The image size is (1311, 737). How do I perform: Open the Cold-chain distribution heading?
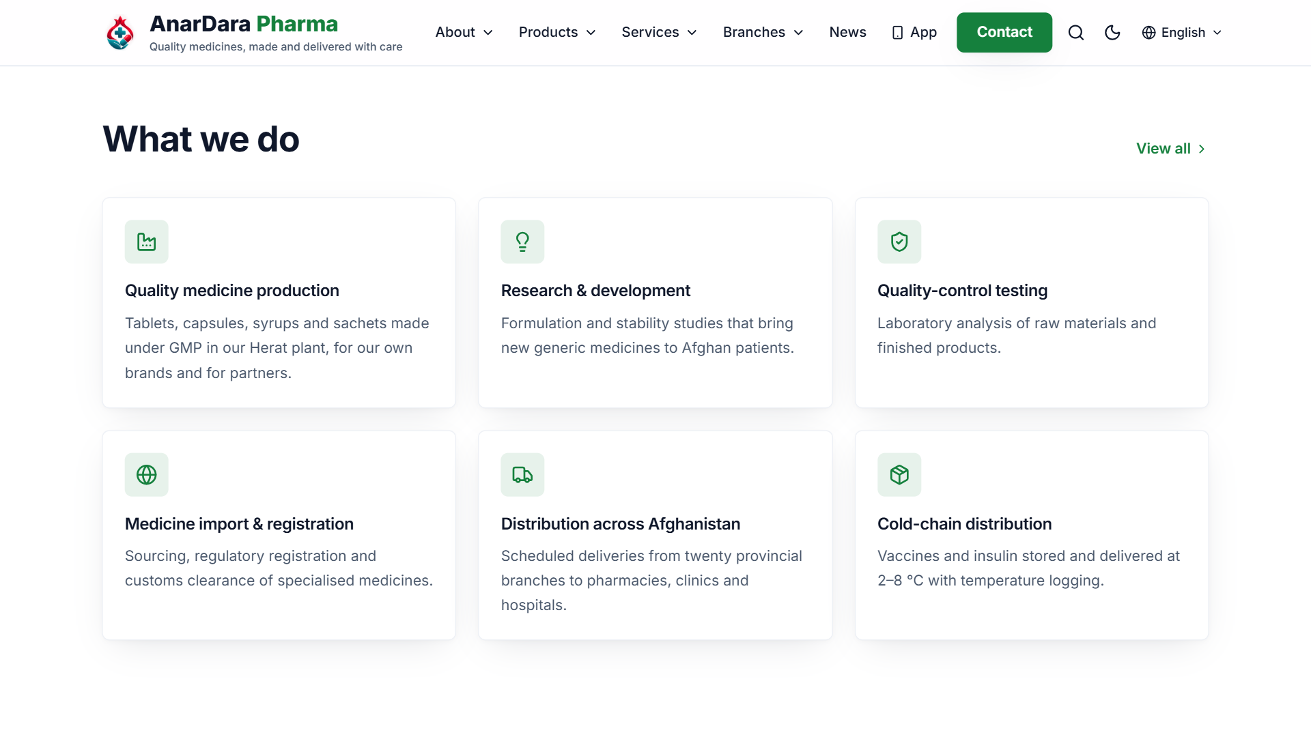click(964, 524)
